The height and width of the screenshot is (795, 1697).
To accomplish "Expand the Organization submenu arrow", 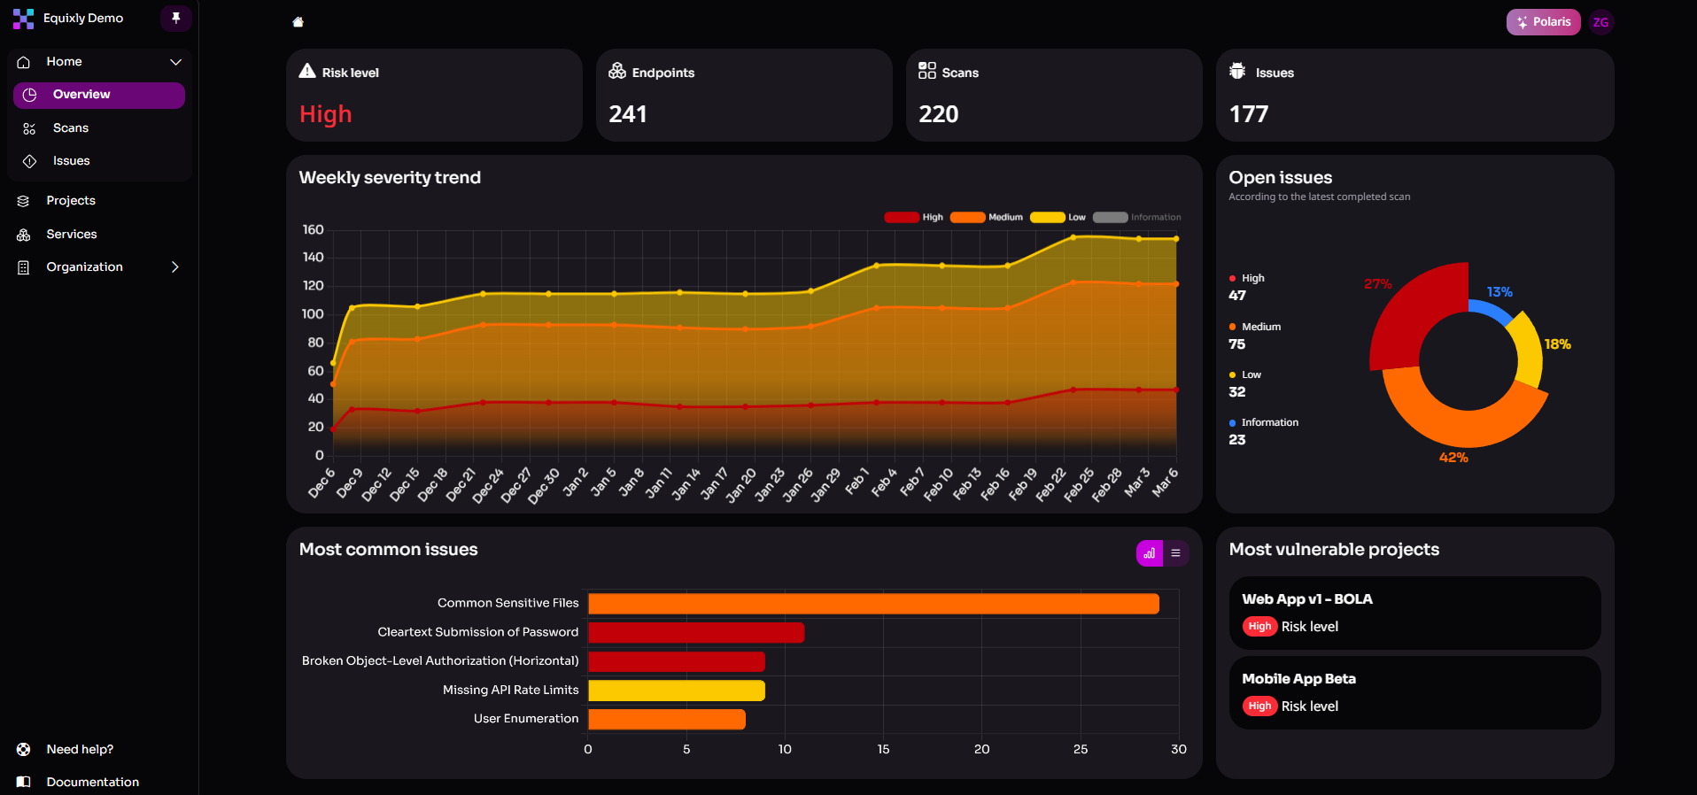I will click(x=174, y=267).
